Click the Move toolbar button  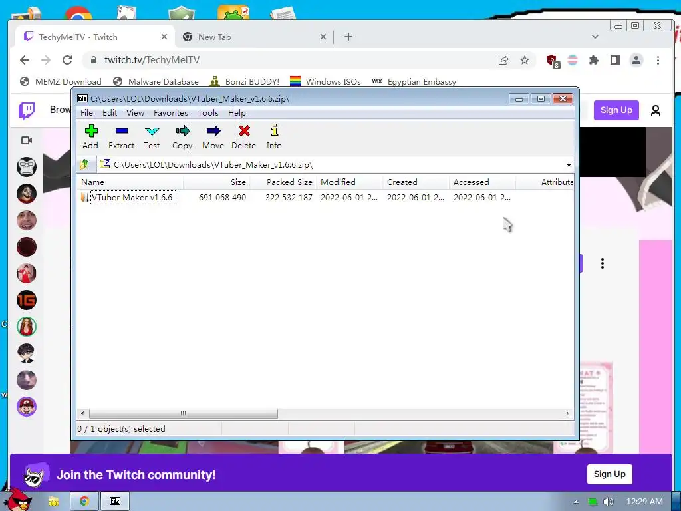pyautogui.click(x=213, y=137)
